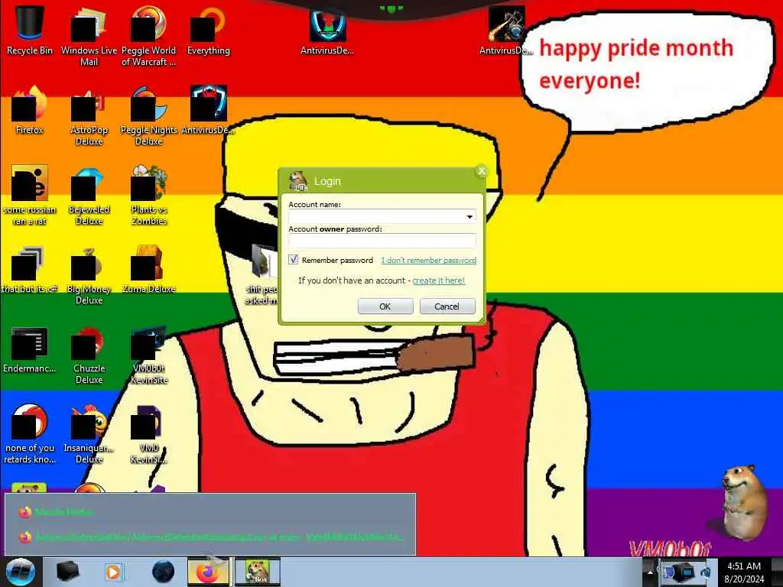Select the Chuzzle Deluxe icon
783x587 pixels.
click(x=89, y=355)
